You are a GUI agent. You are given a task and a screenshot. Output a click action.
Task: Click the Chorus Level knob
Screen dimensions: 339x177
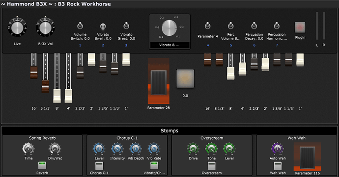click(x=99, y=149)
